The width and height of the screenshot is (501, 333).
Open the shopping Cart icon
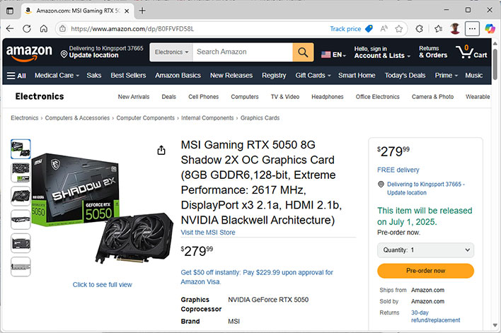click(x=471, y=52)
